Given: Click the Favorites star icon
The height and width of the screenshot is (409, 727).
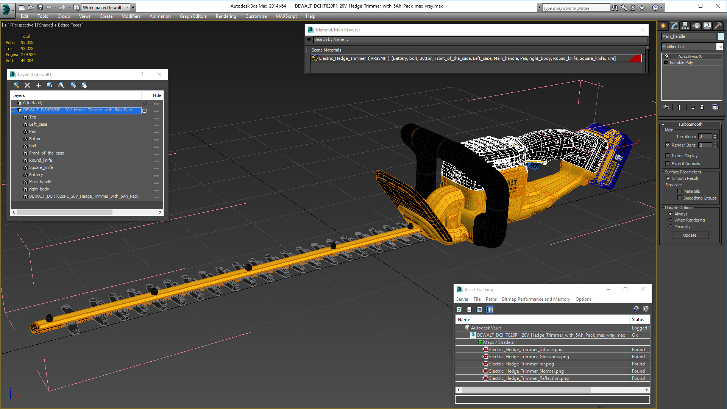Looking at the screenshot, I should point(642,8).
